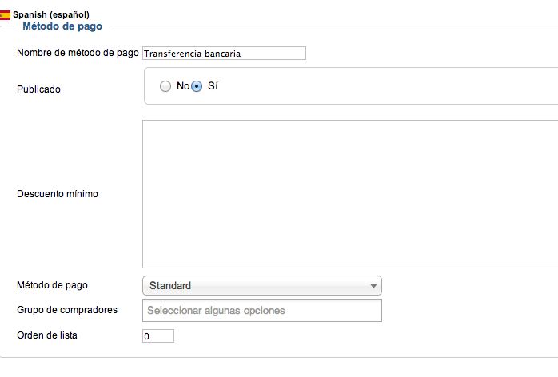Click the arrow on the Standard combo box
The width and height of the screenshot is (558, 377).
pyautogui.click(x=373, y=286)
